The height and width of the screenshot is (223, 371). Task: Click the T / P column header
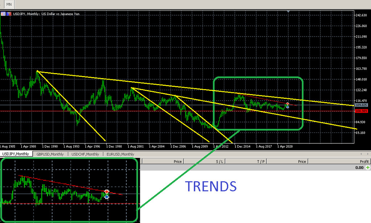pyautogui.click(x=261, y=161)
